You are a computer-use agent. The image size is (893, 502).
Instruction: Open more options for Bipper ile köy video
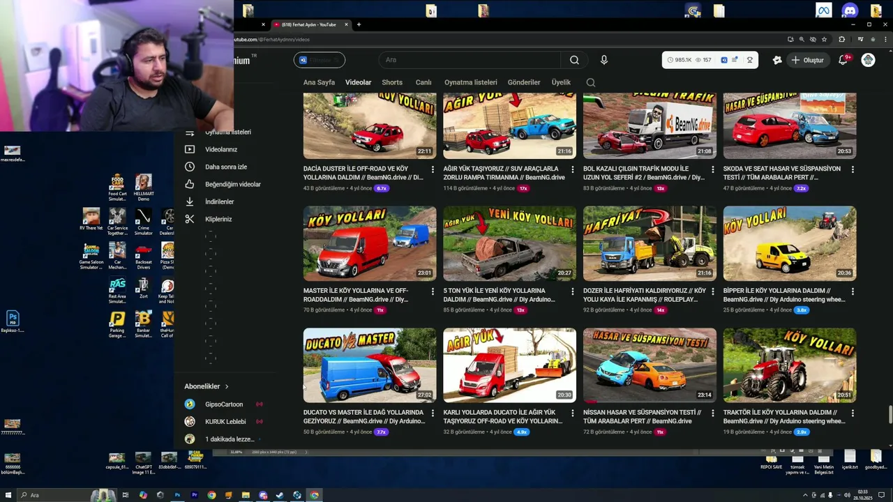(853, 291)
